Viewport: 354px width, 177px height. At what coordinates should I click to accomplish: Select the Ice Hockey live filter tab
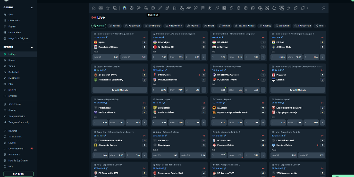pos(152,26)
